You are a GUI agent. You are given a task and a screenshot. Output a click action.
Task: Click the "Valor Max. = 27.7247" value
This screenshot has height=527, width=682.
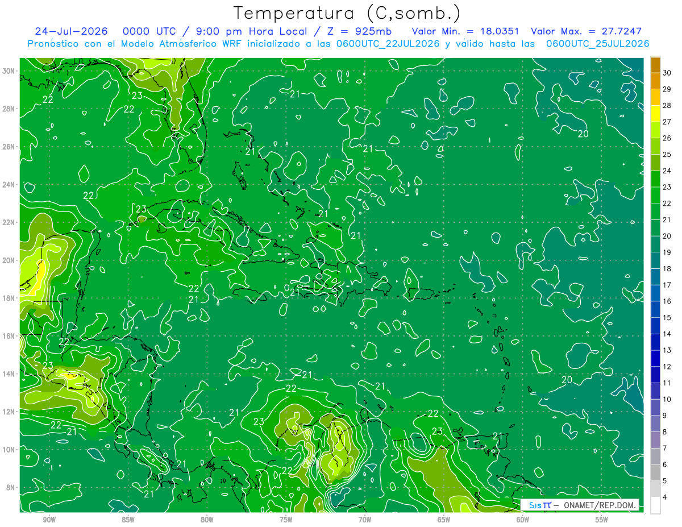586,31
